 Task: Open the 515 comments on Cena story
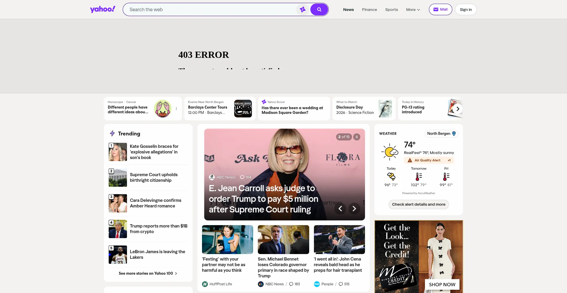coord(344,284)
